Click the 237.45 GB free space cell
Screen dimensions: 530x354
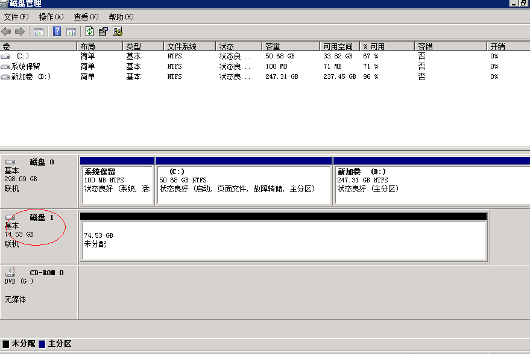[x=339, y=76]
